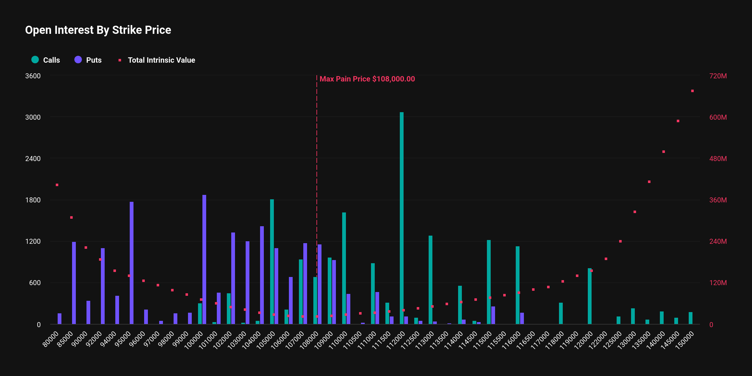Screen dimensions: 752x376
Task: Toggle the Puts legend series
Action: tap(93, 60)
